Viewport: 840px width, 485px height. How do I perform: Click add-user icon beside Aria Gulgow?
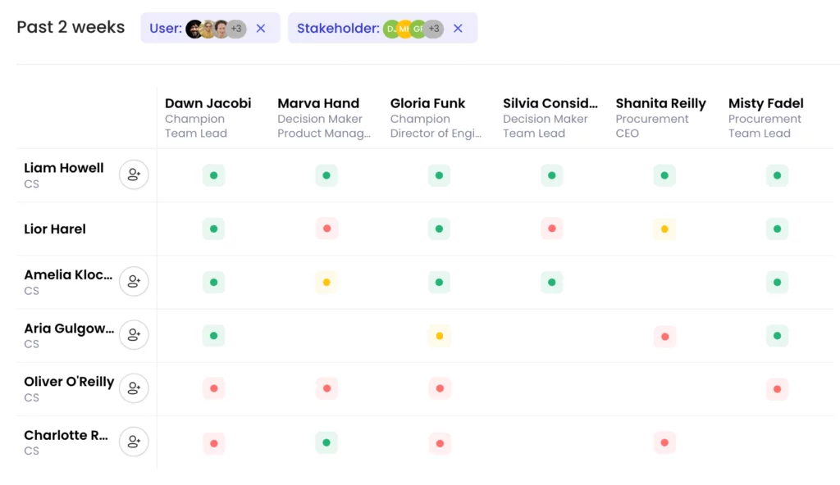coord(134,335)
